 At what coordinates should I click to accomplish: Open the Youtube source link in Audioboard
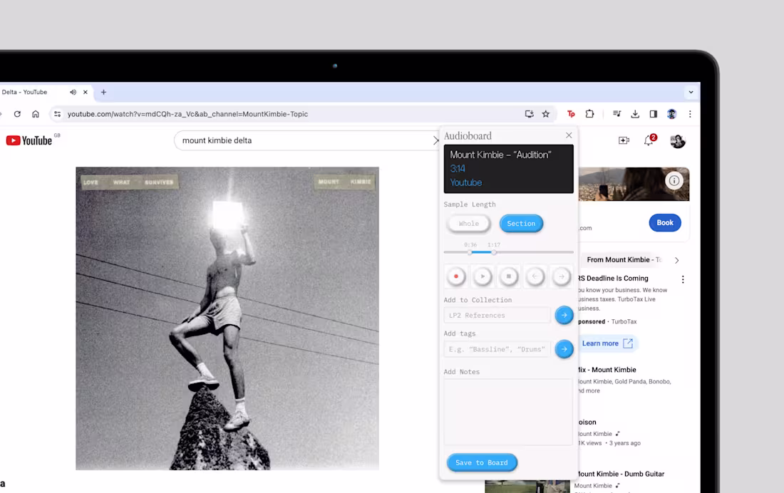(465, 182)
